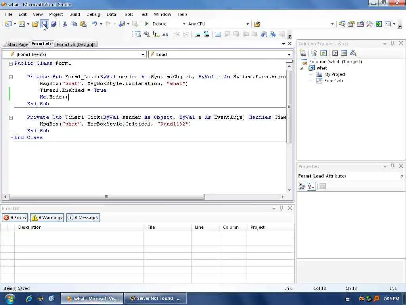Click the Refresh icon in Solution Explorer
Image resolution: width=406 pixels, height=305 pixels.
[x=324, y=53]
